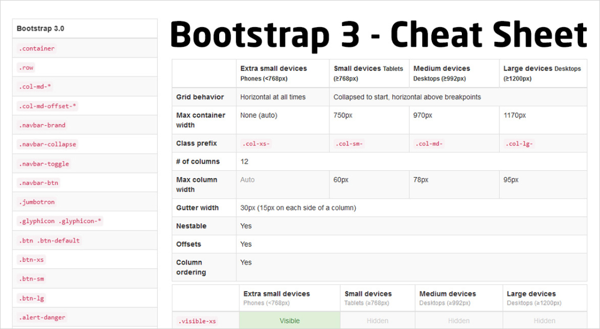Open the .jumbotron sidebar item
600x329 pixels.
(x=36, y=202)
